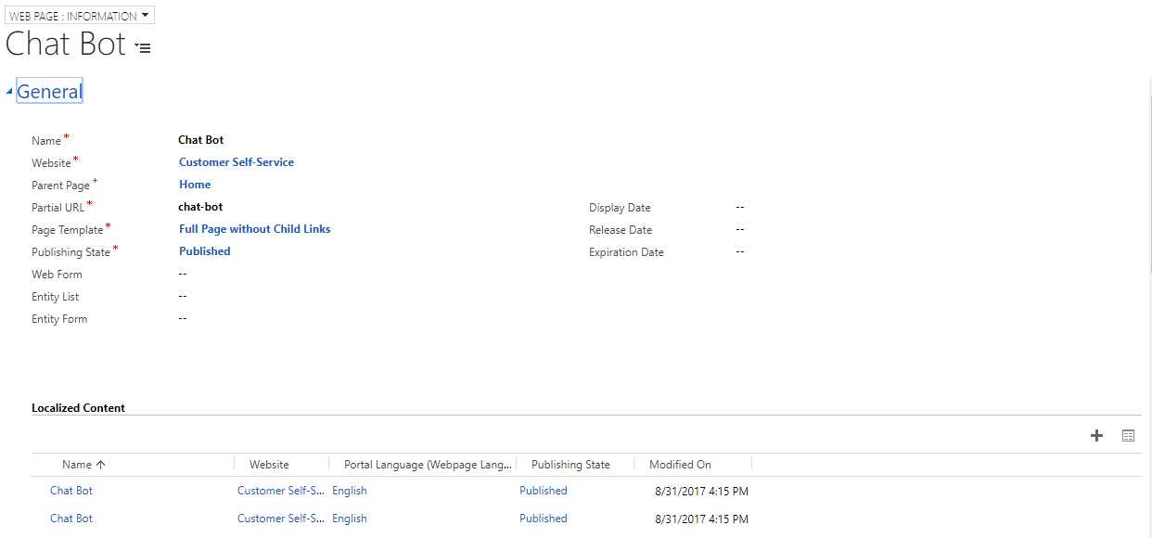Open the Add record plus icon in Localized Content
The height and width of the screenshot is (538, 1152).
click(x=1096, y=435)
